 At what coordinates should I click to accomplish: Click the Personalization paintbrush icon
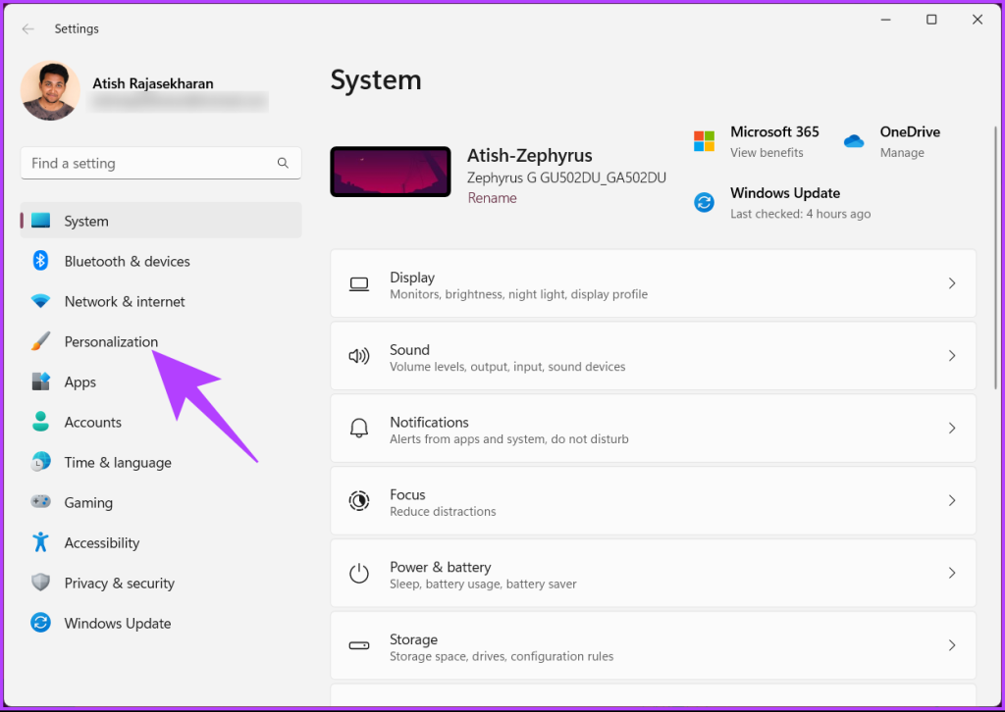point(39,341)
